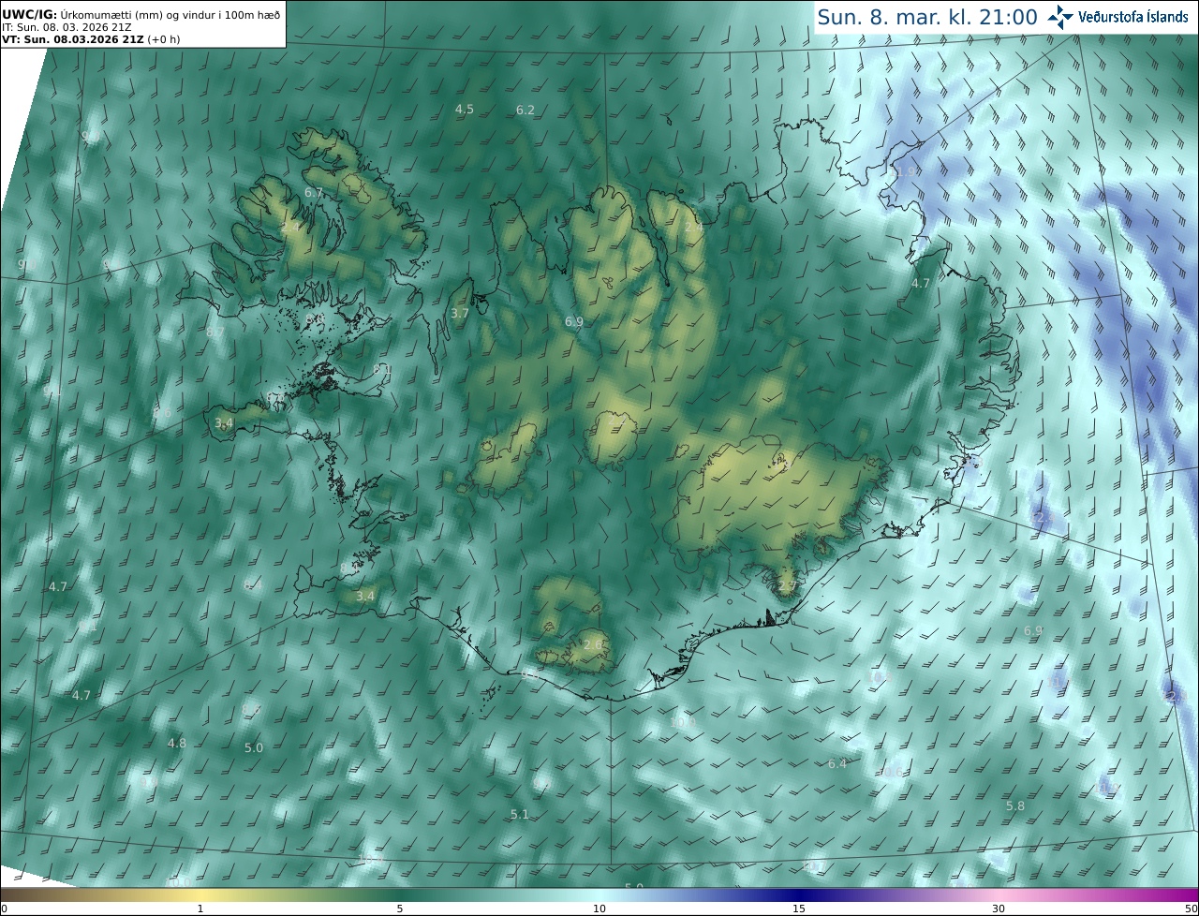Viewport: 1199px width, 916px height.
Task: Click the 15 tick on the color scale
Action: click(x=799, y=909)
